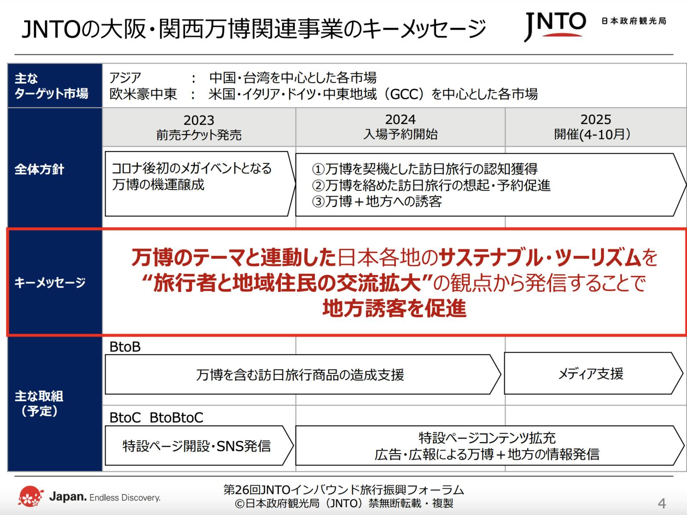Select slide title 'JNTOの大阪・関西万博関連事業のキーメッセージ'
687x515 pixels.
[x=253, y=29]
